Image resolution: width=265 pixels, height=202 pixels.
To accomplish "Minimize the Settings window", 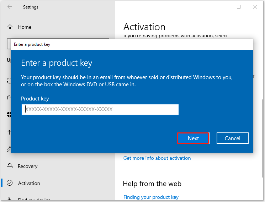I will click(x=222, y=7).
